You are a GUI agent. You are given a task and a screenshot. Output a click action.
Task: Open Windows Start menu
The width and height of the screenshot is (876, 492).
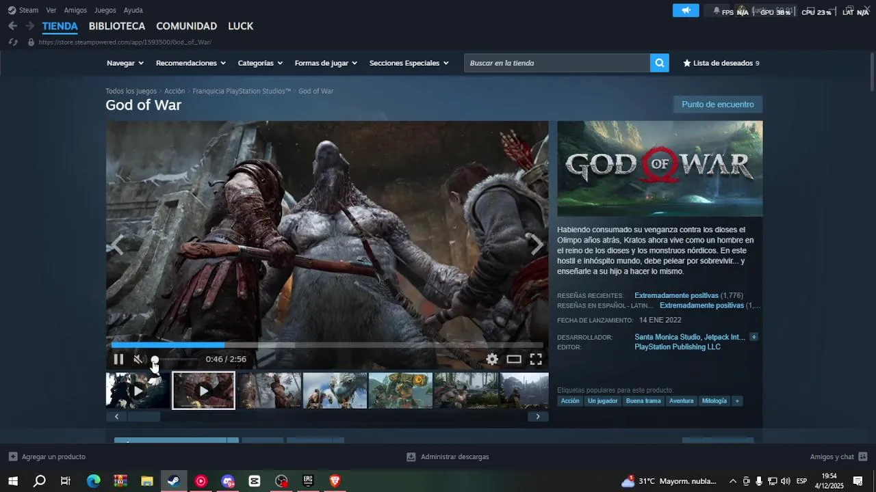coord(12,481)
